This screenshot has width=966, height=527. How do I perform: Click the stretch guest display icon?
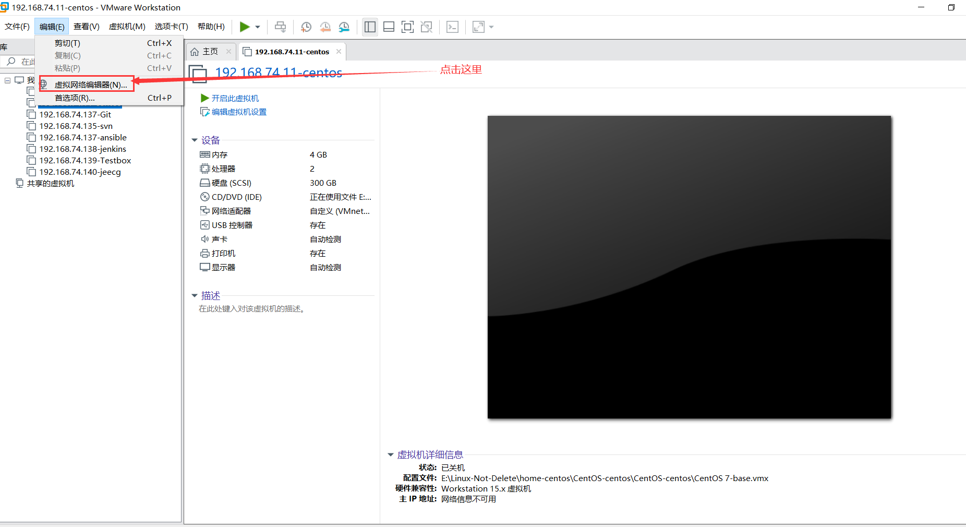478,27
